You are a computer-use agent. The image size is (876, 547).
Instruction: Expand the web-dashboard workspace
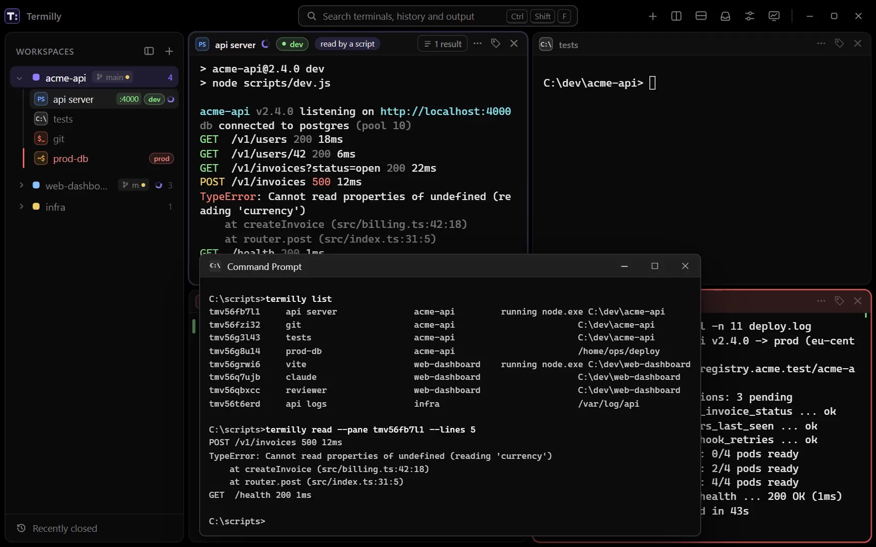[x=21, y=185]
